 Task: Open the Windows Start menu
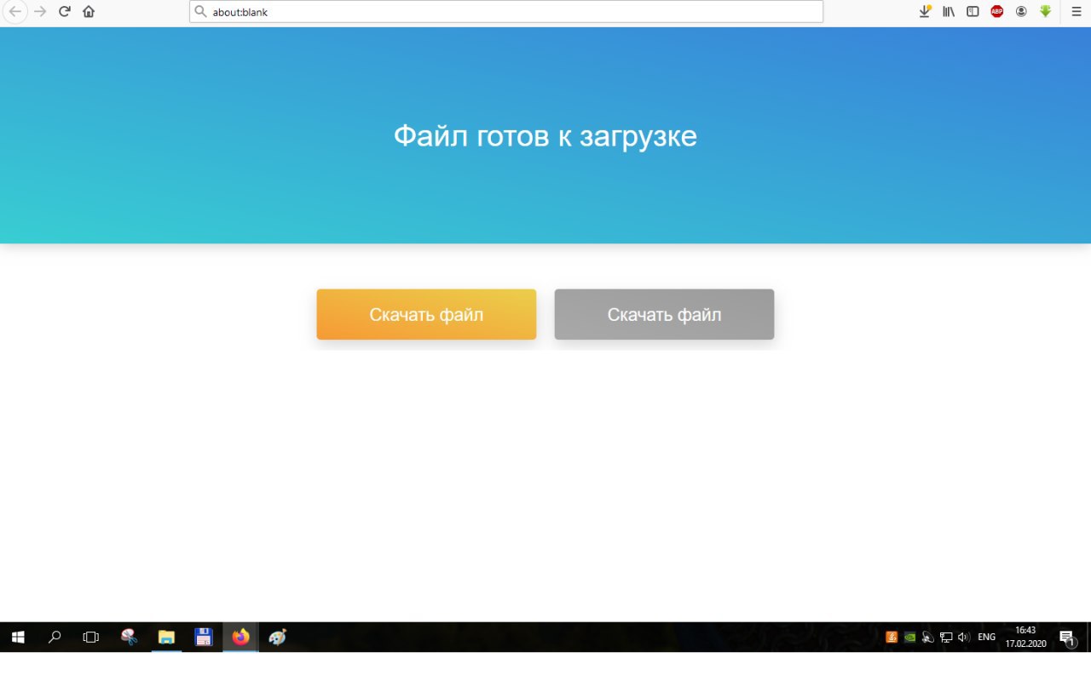pos(18,637)
